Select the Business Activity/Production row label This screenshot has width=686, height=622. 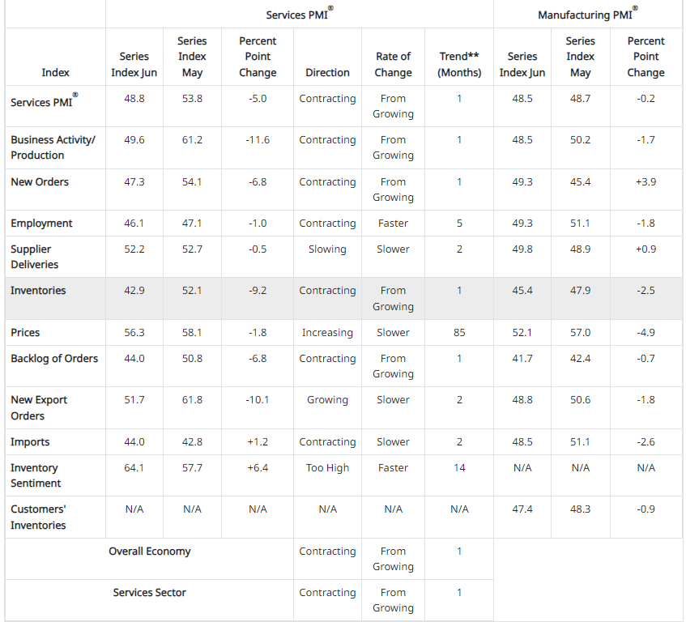click(53, 147)
